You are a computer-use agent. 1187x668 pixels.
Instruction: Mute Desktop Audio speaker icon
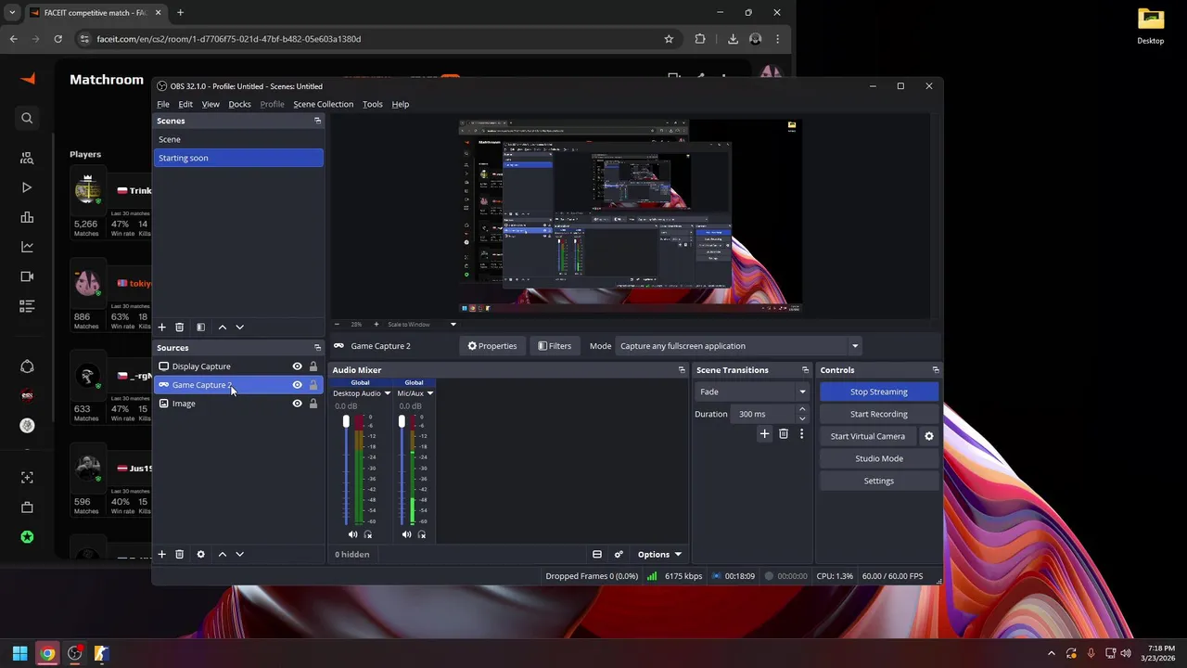[352, 534]
